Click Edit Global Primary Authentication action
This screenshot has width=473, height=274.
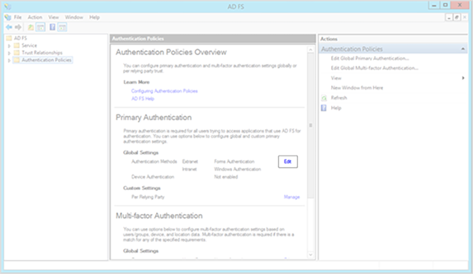coord(370,58)
